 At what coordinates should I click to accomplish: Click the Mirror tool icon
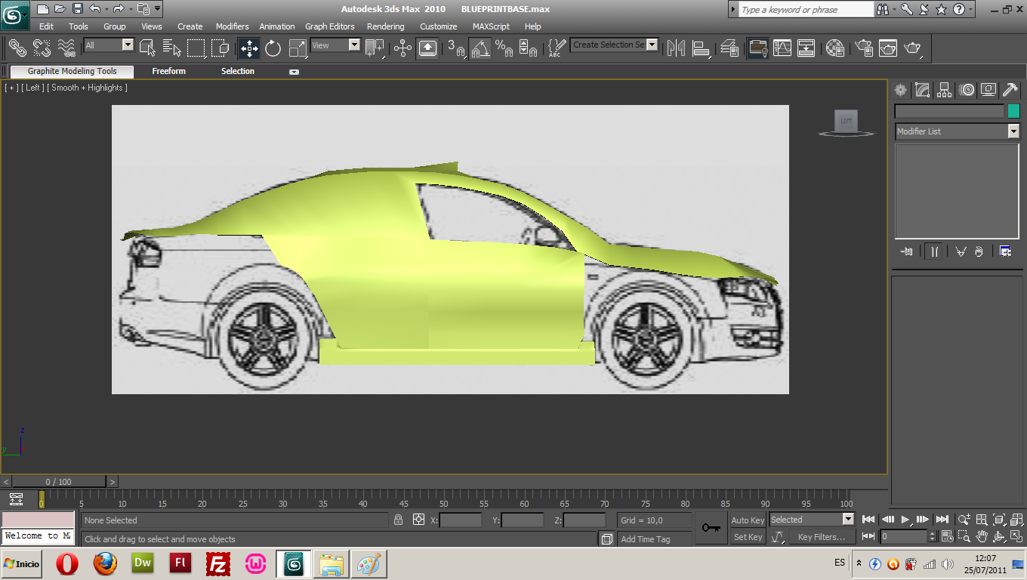point(676,48)
